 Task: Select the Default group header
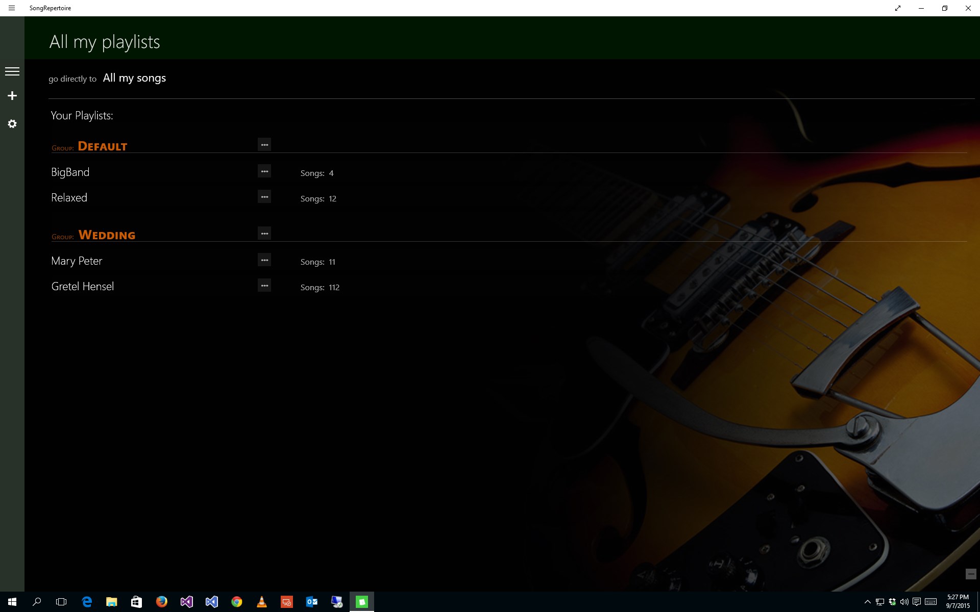tap(102, 146)
